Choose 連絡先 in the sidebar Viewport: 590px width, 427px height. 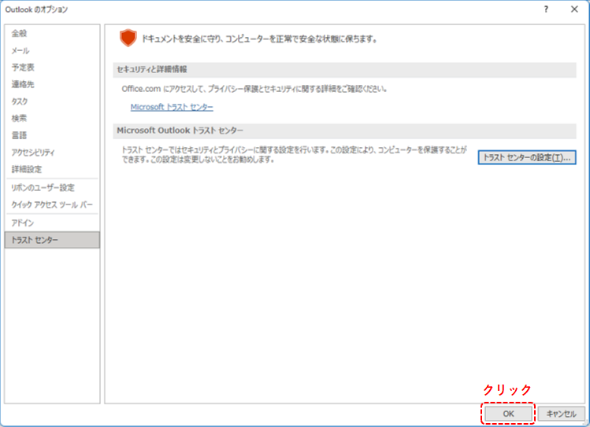52,84
